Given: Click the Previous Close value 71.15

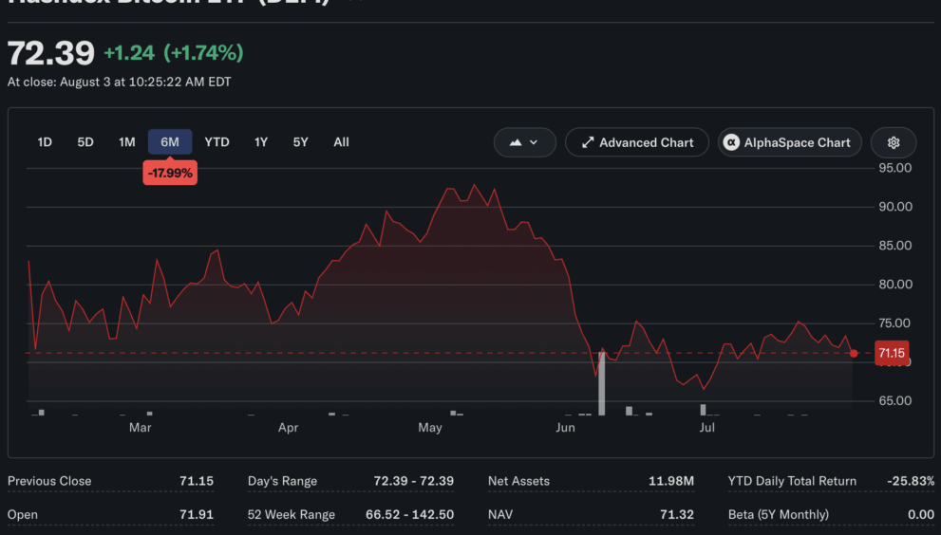Looking at the screenshot, I should [197, 481].
